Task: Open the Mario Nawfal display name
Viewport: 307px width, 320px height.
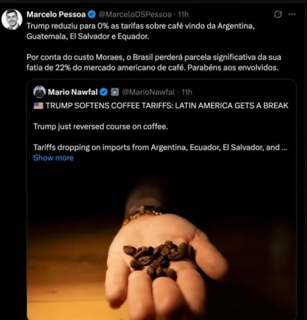Action: pos(73,92)
